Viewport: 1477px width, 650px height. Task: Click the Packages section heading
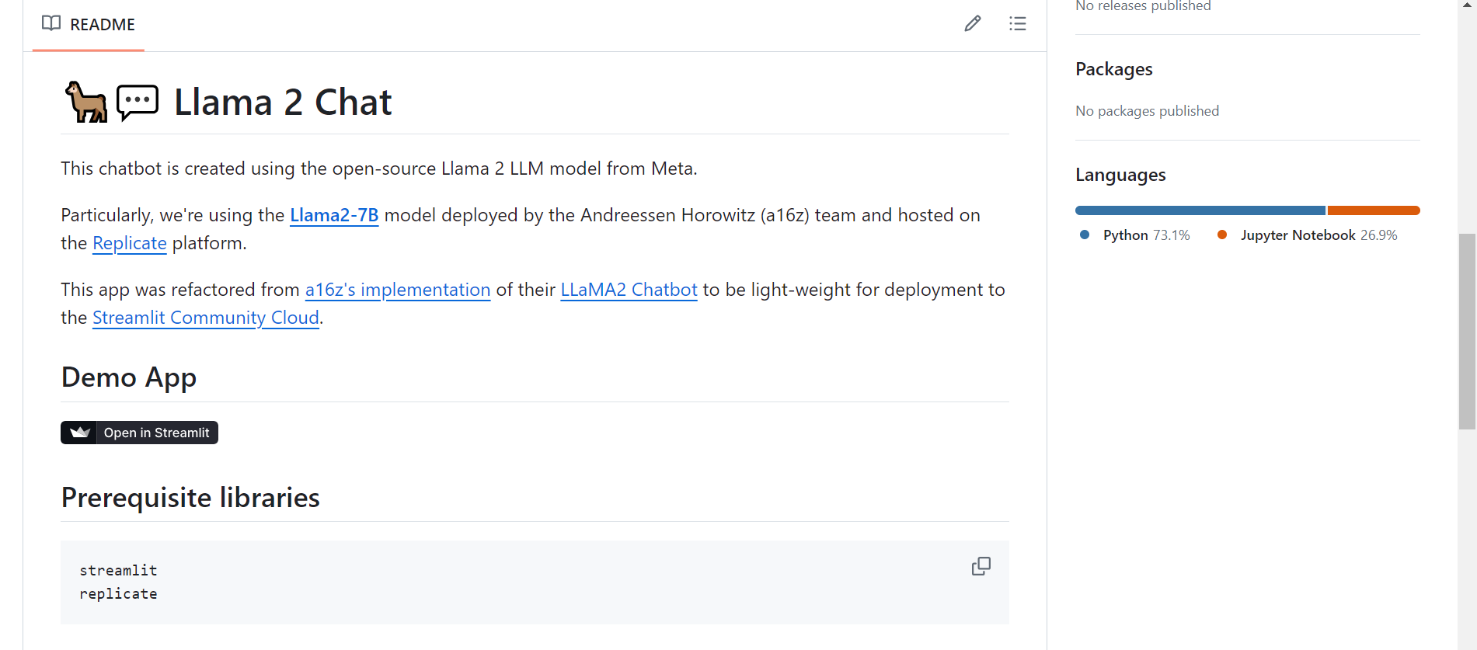click(x=1113, y=69)
